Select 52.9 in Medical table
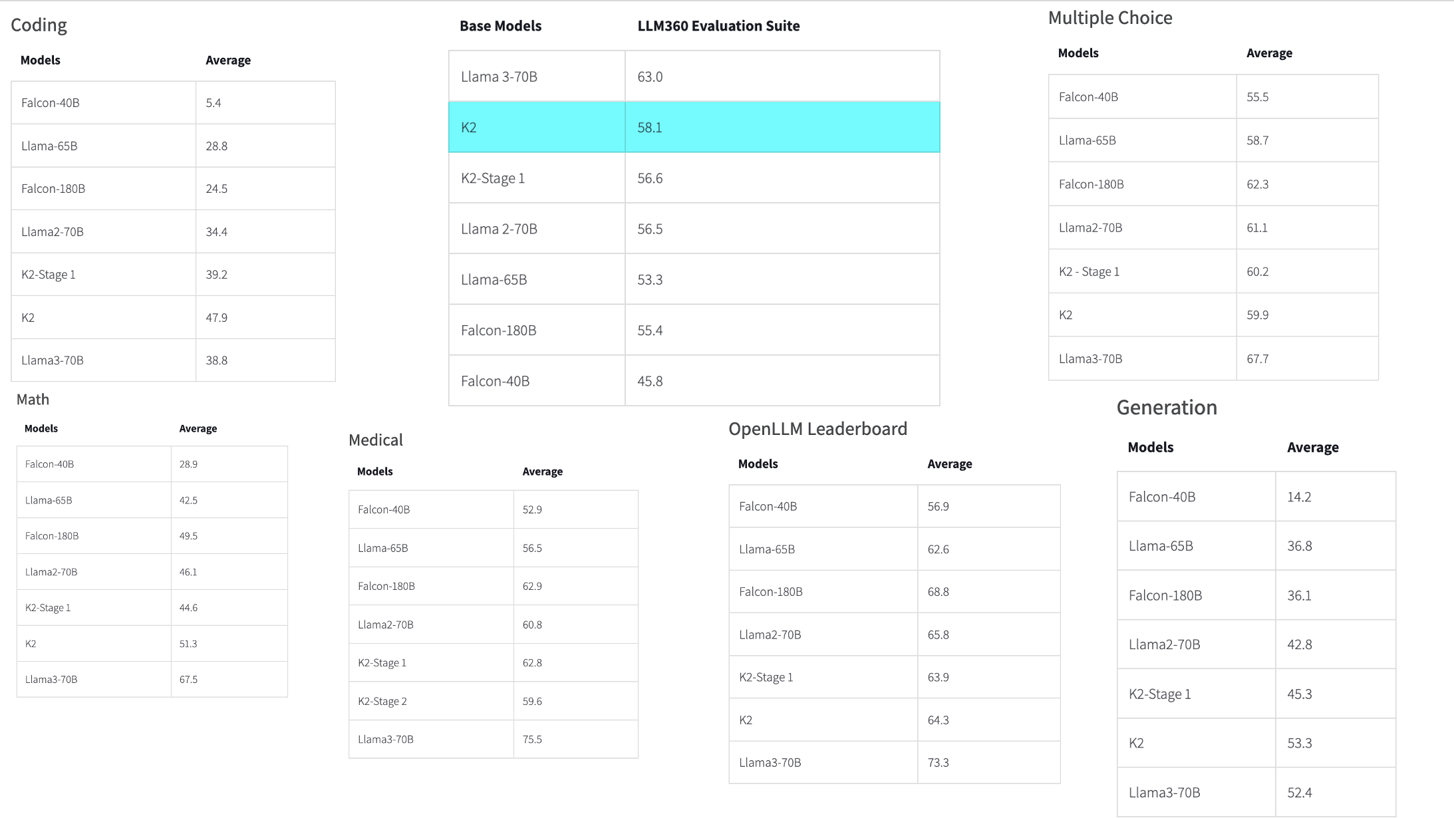This screenshot has width=1454, height=818. (532, 509)
